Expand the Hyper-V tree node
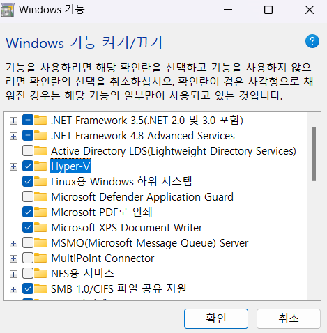This screenshot has height=333, width=327. pos(13,166)
